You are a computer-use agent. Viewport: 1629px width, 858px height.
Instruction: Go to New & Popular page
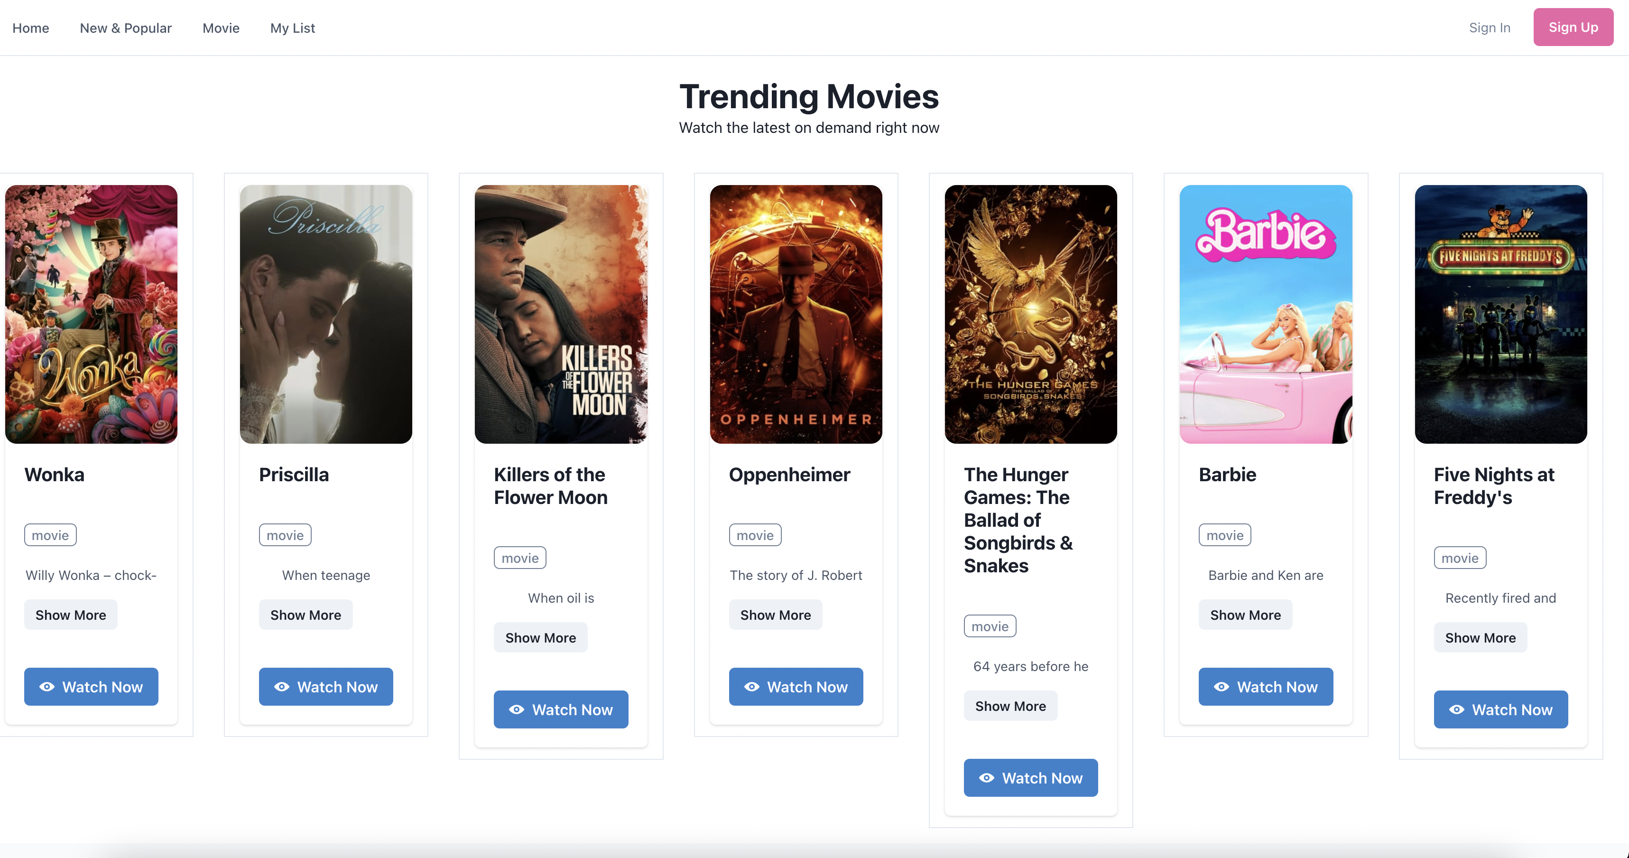coord(125,28)
